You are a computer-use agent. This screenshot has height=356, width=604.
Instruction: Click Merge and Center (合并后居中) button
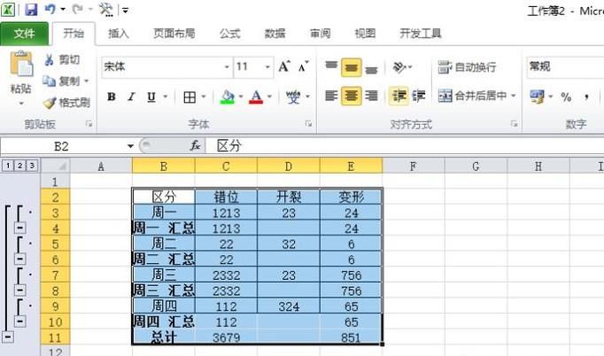pyautogui.click(x=472, y=96)
